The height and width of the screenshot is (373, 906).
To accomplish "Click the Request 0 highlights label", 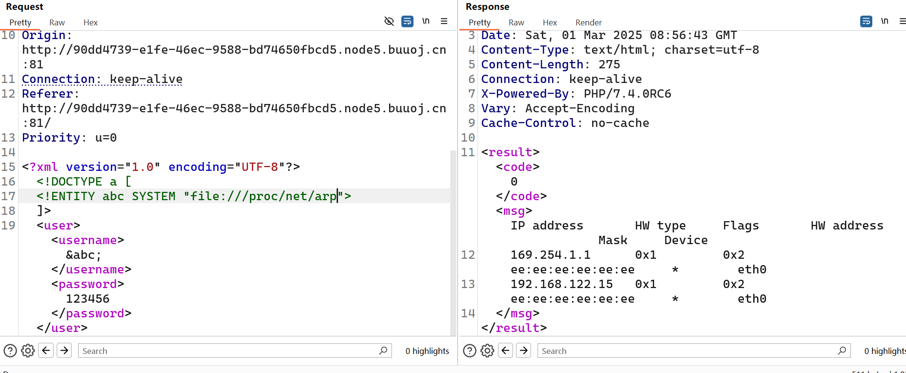I will [427, 351].
